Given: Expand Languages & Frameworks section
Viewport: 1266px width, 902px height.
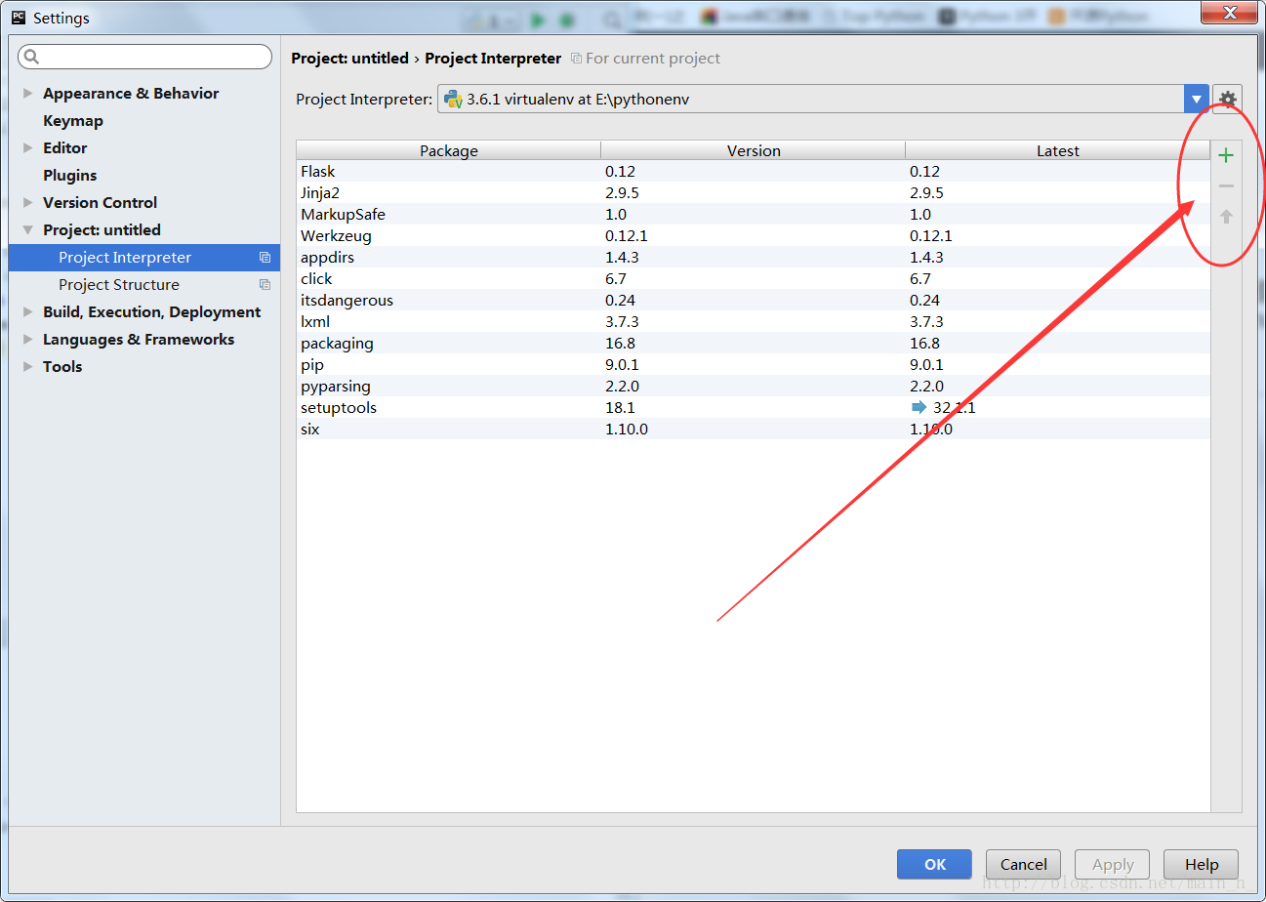Looking at the screenshot, I should [x=28, y=340].
